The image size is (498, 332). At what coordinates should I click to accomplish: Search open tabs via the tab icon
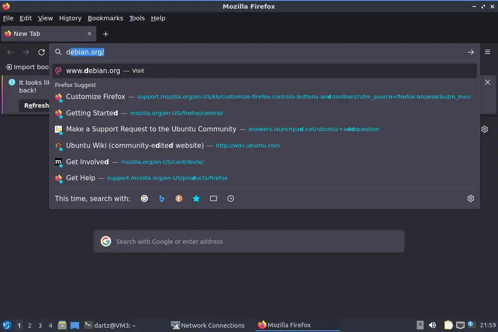click(x=214, y=198)
